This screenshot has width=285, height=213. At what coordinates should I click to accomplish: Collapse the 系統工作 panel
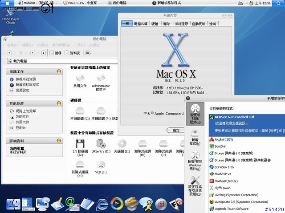click(x=58, y=71)
